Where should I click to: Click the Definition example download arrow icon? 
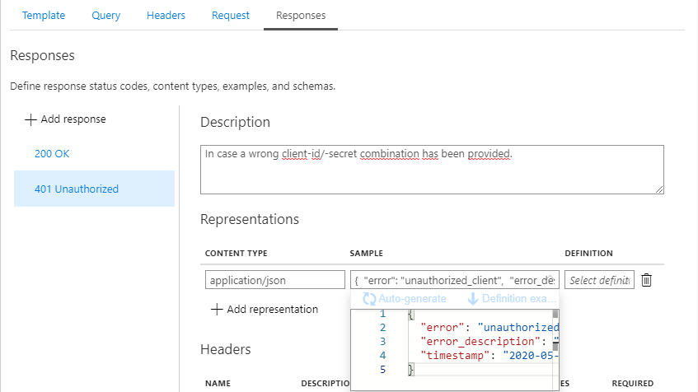(473, 299)
